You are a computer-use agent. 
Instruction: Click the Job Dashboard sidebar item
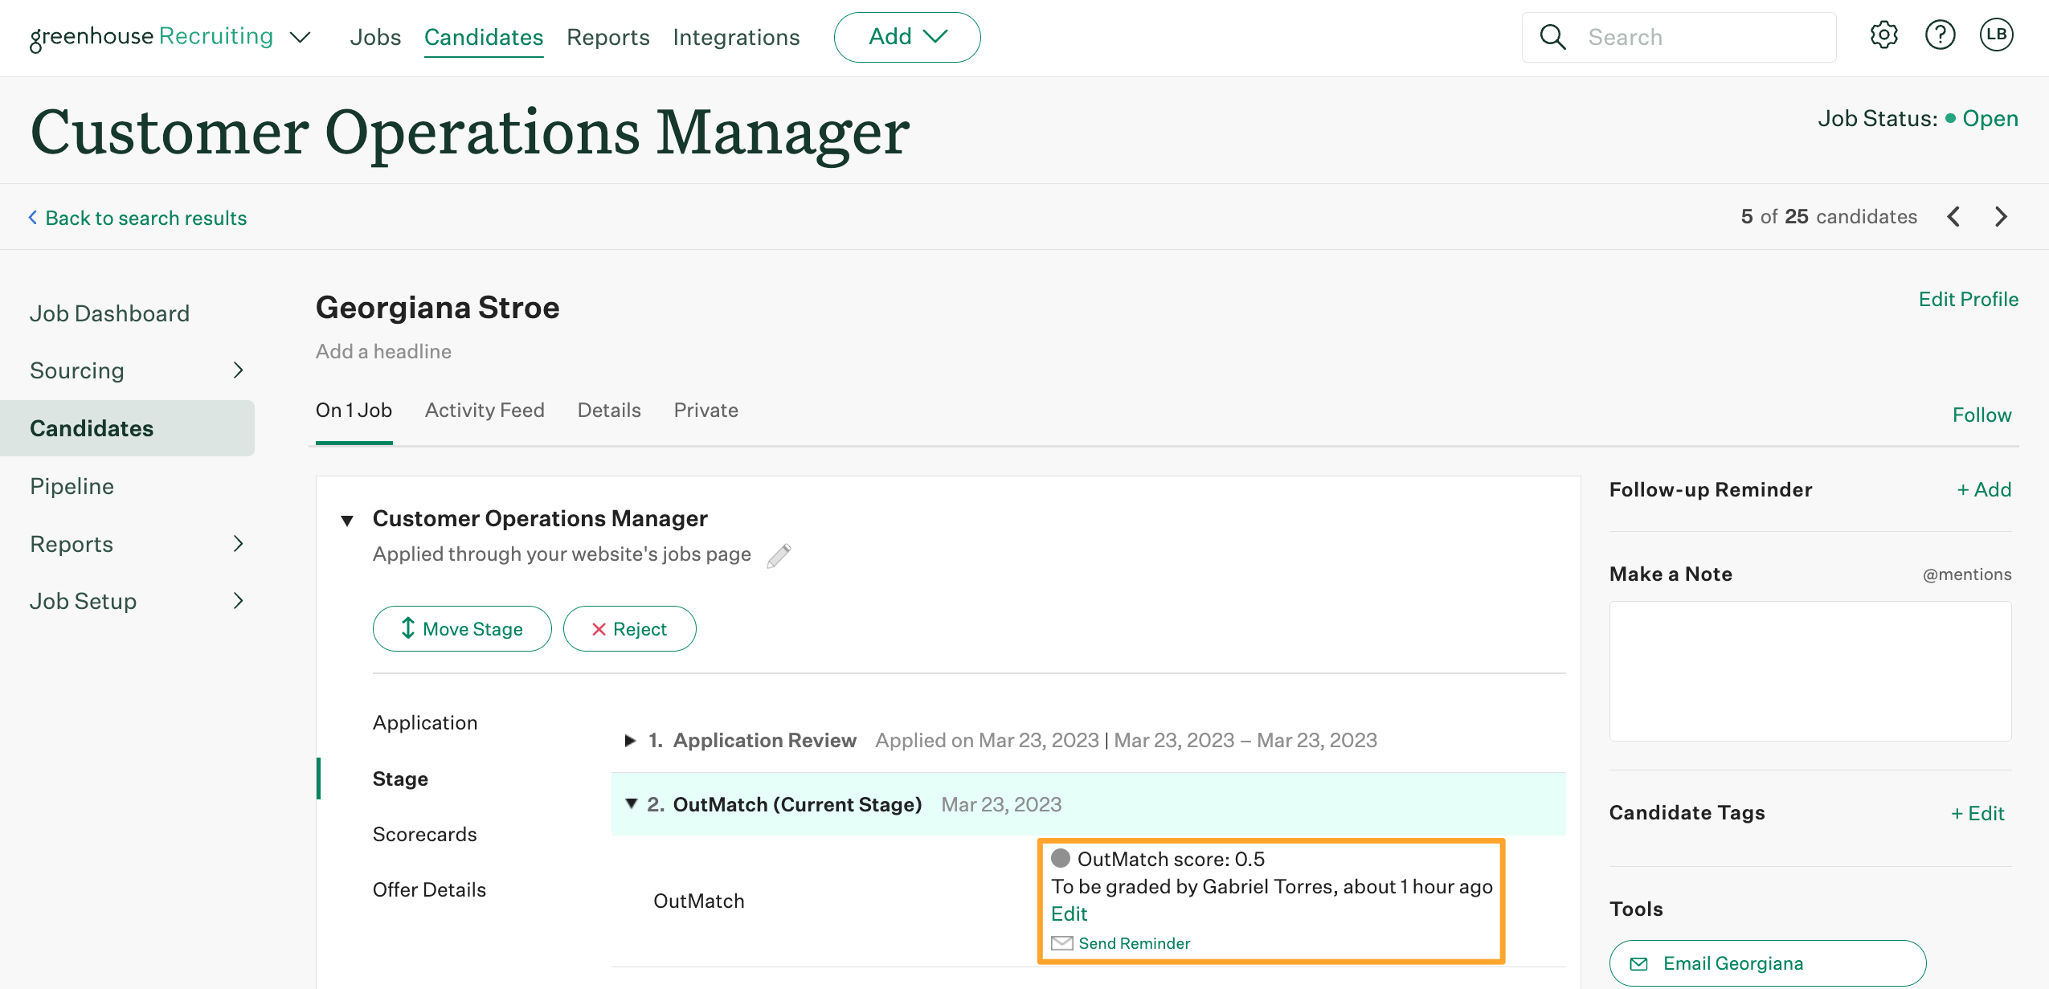pyautogui.click(x=110, y=311)
